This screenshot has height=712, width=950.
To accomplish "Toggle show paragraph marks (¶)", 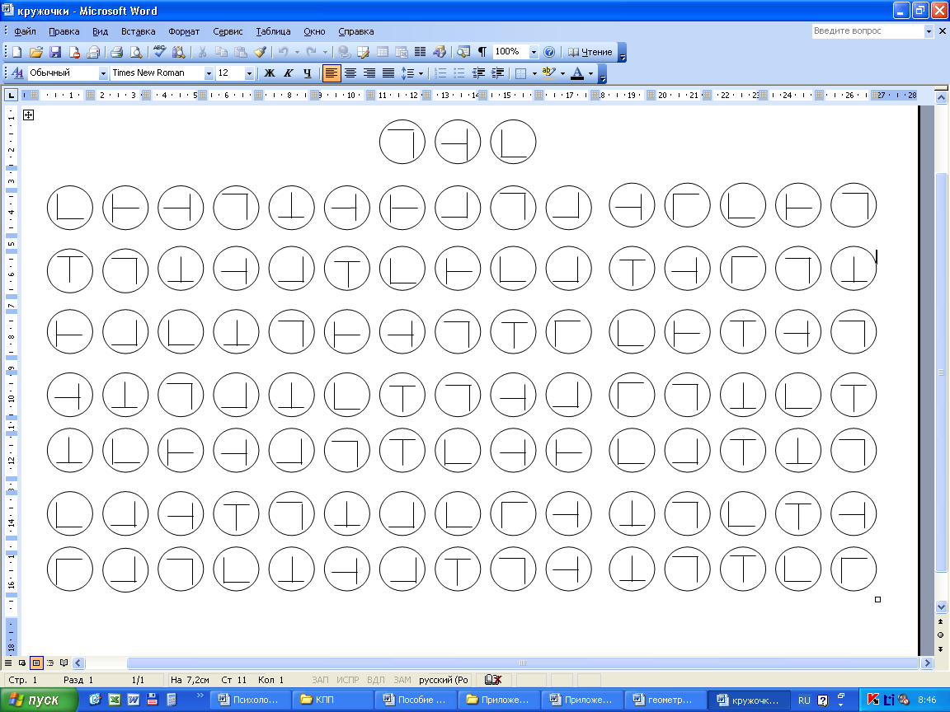I will tap(482, 52).
